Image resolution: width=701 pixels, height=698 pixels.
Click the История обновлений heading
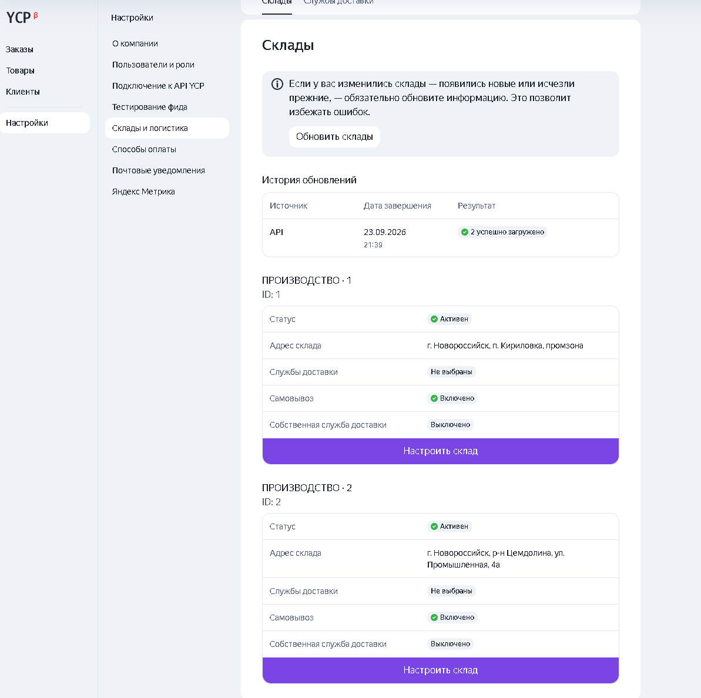coord(310,180)
